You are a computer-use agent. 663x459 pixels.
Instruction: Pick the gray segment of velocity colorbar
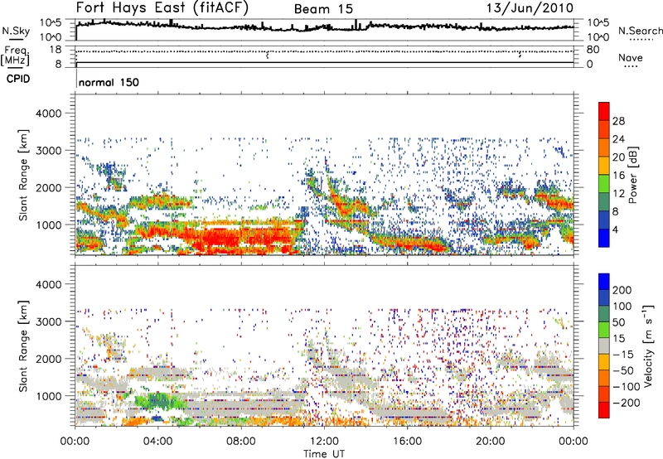pyautogui.click(x=604, y=346)
